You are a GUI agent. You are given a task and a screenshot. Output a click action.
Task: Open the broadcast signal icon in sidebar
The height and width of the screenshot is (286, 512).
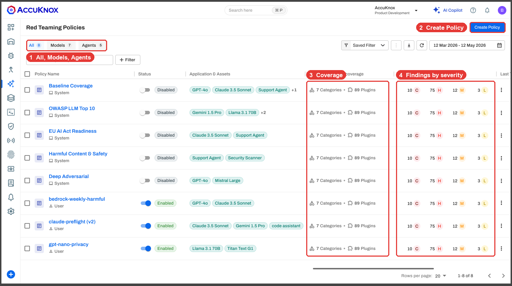pos(11,141)
